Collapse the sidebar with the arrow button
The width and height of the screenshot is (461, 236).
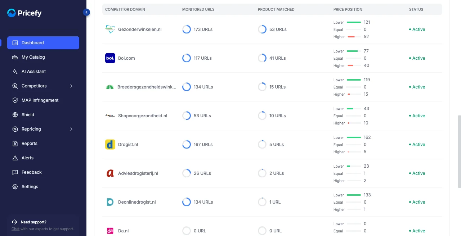point(86,12)
